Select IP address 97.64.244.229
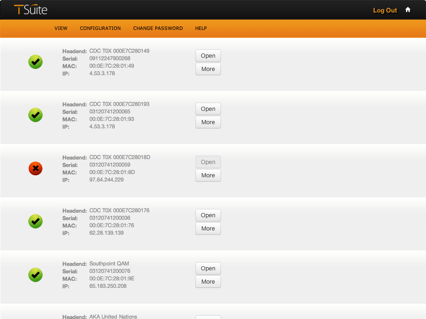This screenshot has height=319, width=426. 106,179
